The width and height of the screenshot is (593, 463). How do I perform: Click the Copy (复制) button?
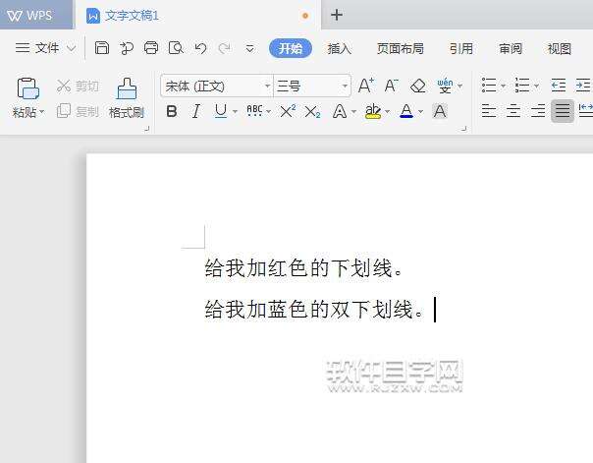pyautogui.click(x=78, y=111)
